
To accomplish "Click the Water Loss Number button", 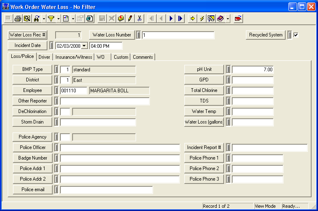I will 112,35.
